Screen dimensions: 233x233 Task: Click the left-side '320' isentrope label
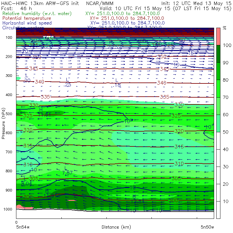tap(28, 130)
